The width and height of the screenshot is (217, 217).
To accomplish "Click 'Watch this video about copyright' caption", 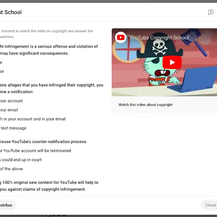I will [145, 105].
